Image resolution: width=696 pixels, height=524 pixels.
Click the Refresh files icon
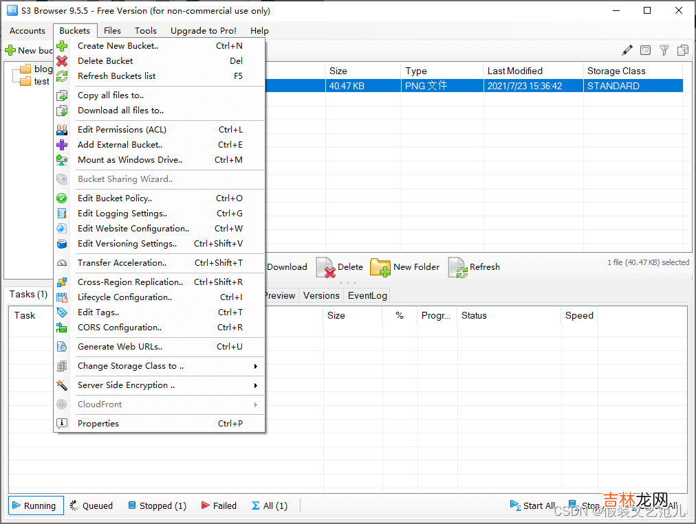pyautogui.click(x=458, y=267)
